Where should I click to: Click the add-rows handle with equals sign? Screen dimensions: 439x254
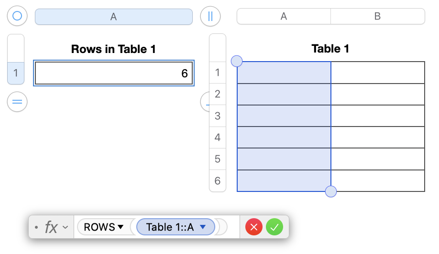[x=17, y=102]
